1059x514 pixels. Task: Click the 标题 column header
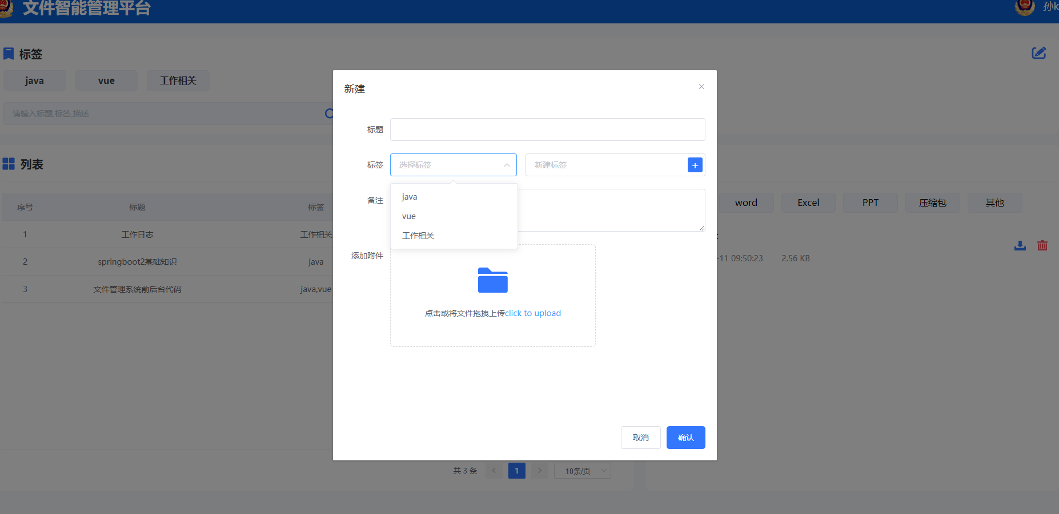[x=137, y=207]
